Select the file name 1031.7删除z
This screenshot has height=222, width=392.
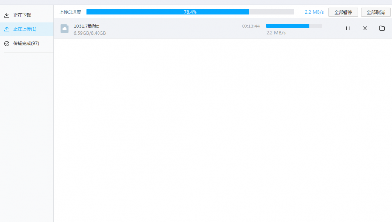86,26
